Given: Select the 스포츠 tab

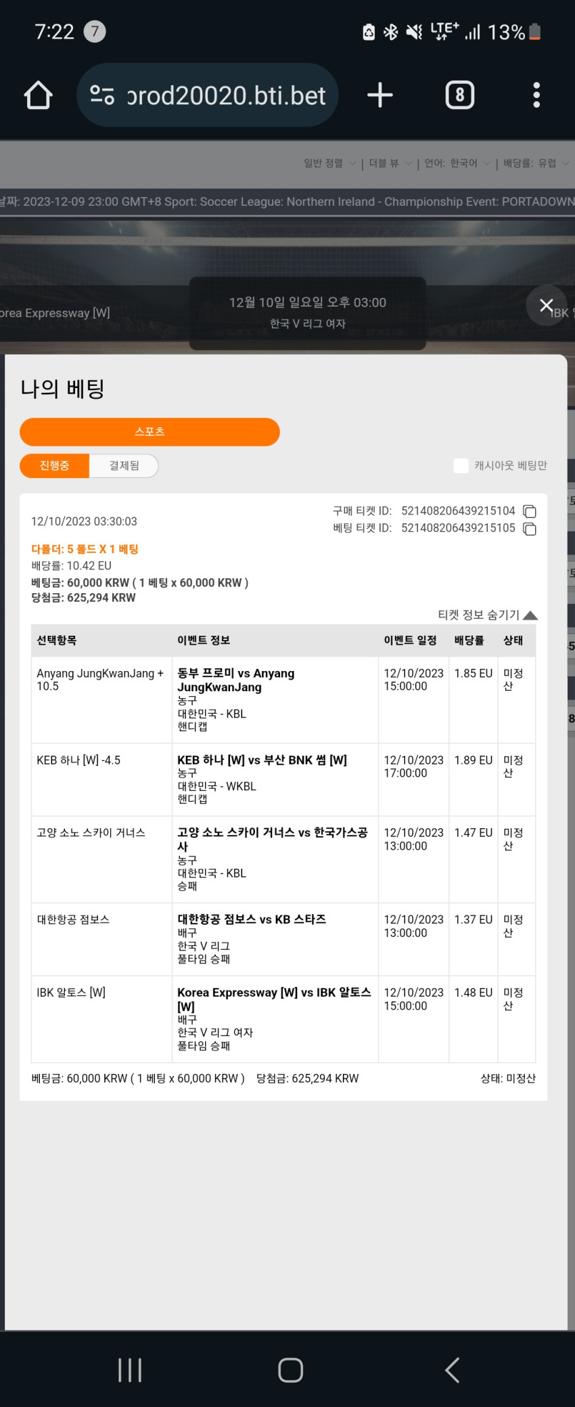Looking at the screenshot, I should (x=149, y=432).
